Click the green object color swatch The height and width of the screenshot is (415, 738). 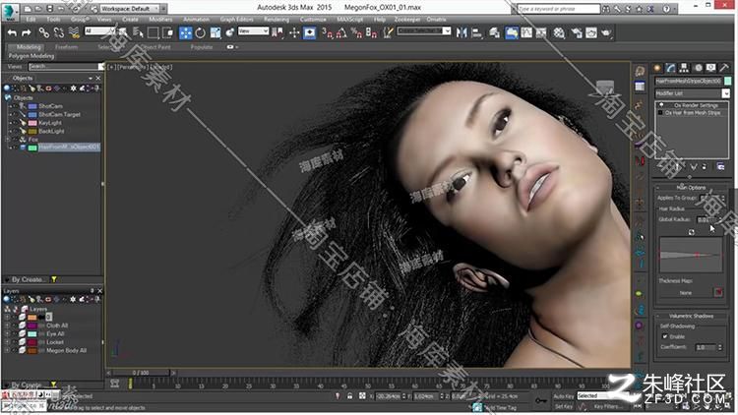(727, 81)
